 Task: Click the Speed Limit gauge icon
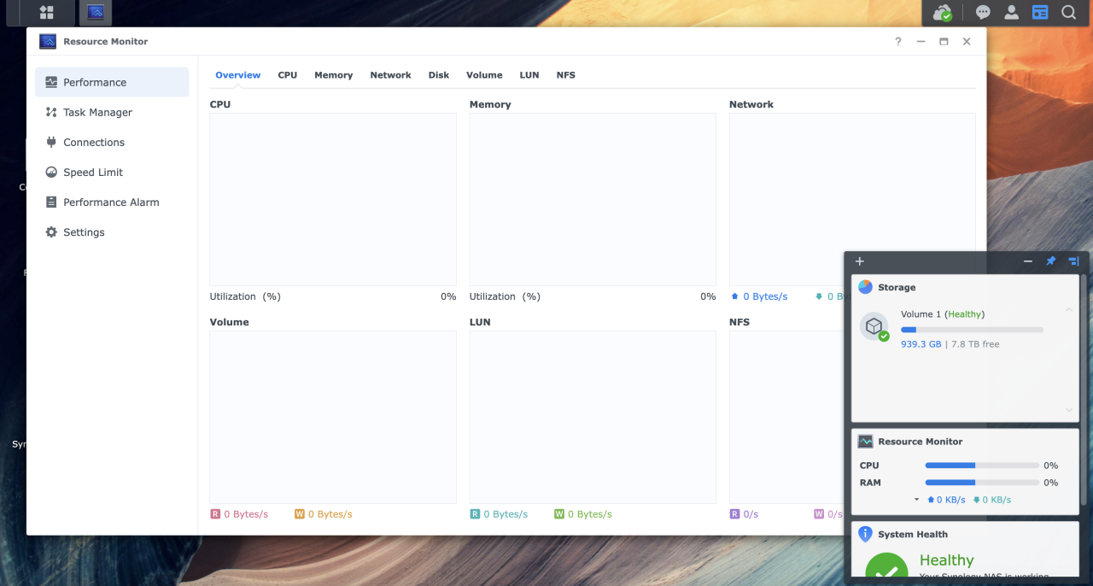point(51,172)
